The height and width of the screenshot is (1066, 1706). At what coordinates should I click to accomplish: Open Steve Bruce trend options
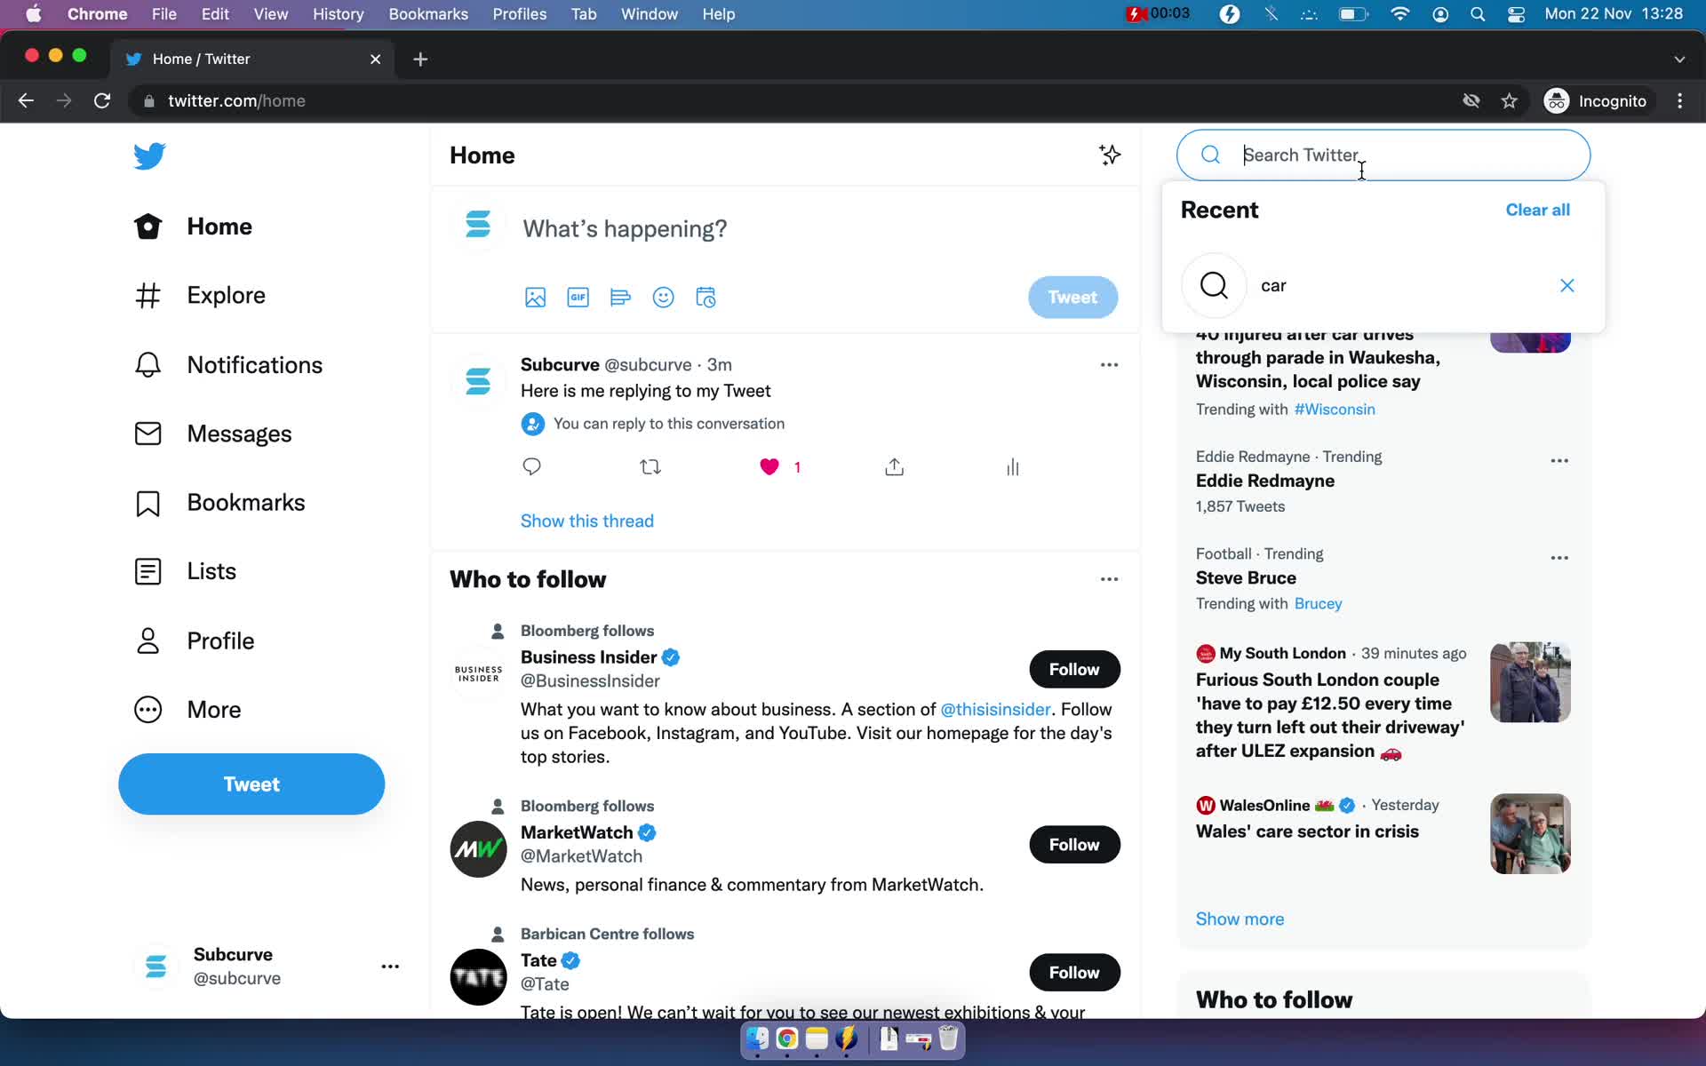[1559, 558]
